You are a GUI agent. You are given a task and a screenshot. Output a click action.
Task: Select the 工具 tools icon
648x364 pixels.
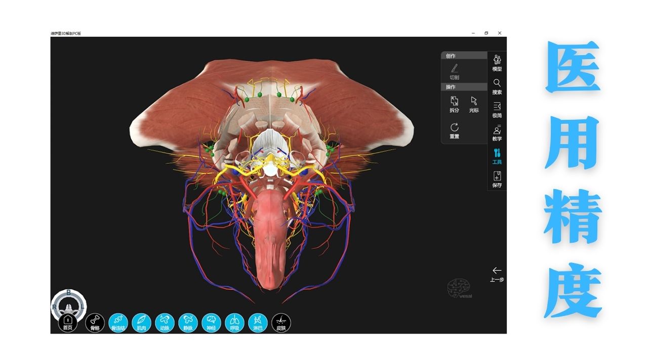(497, 155)
